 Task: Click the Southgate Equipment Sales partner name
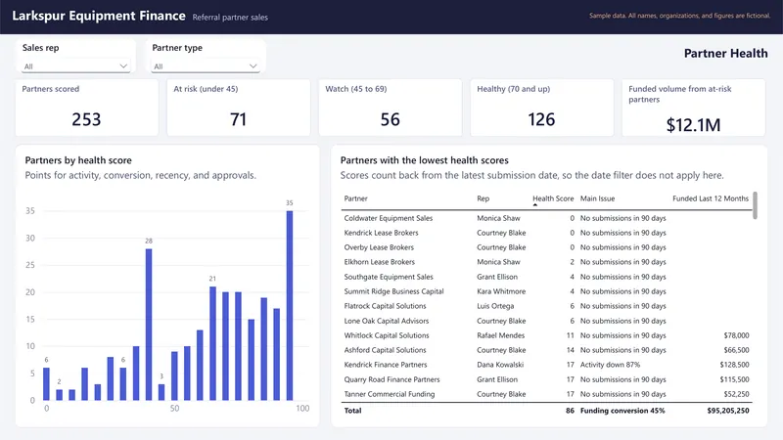(x=389, y=277)
